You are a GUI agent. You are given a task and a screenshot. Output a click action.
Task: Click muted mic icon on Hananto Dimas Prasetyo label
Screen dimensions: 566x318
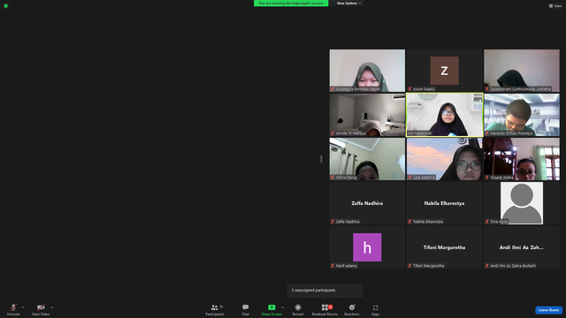pyautogui.click(x=487, y=133)
